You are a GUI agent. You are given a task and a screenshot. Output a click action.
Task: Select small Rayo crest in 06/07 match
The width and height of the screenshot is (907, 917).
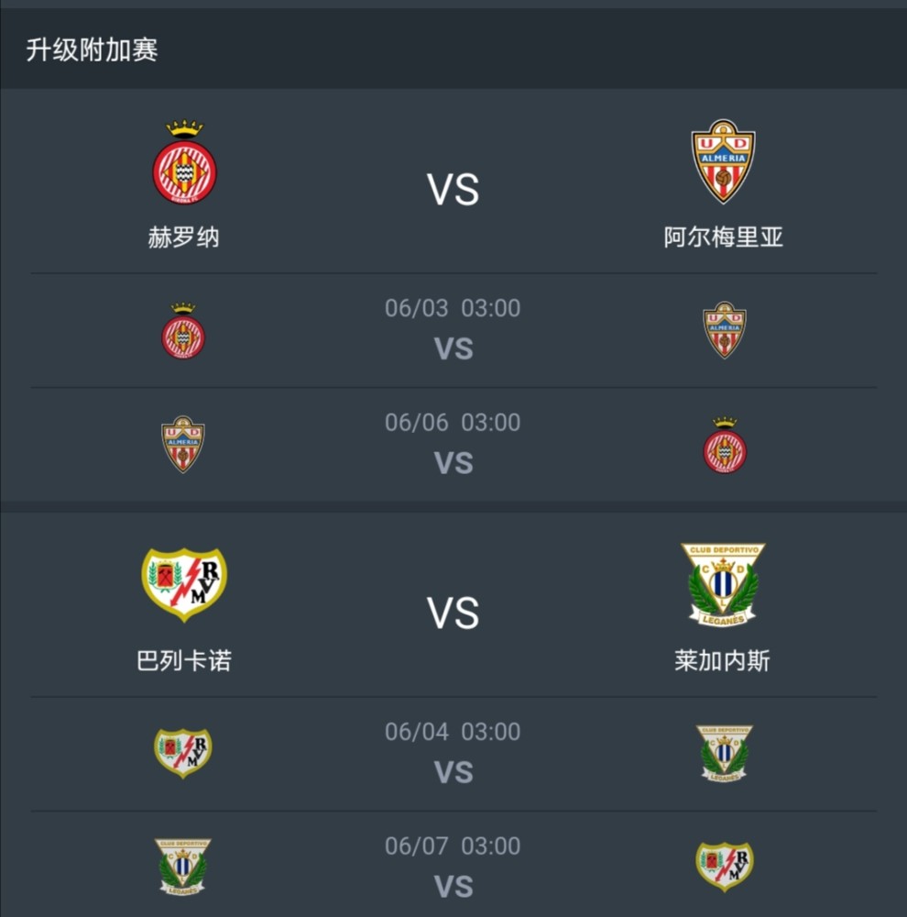point(724,867)
